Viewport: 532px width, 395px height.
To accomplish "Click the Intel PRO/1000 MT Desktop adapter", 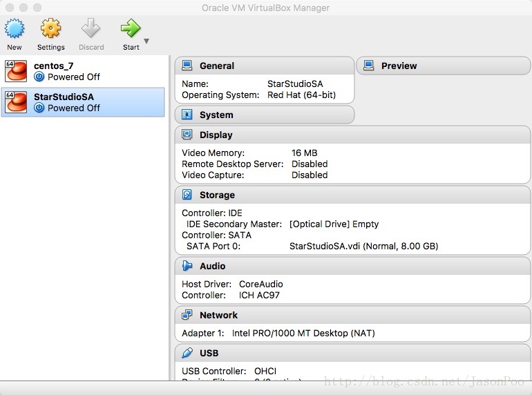I will (x=303, y=334).
